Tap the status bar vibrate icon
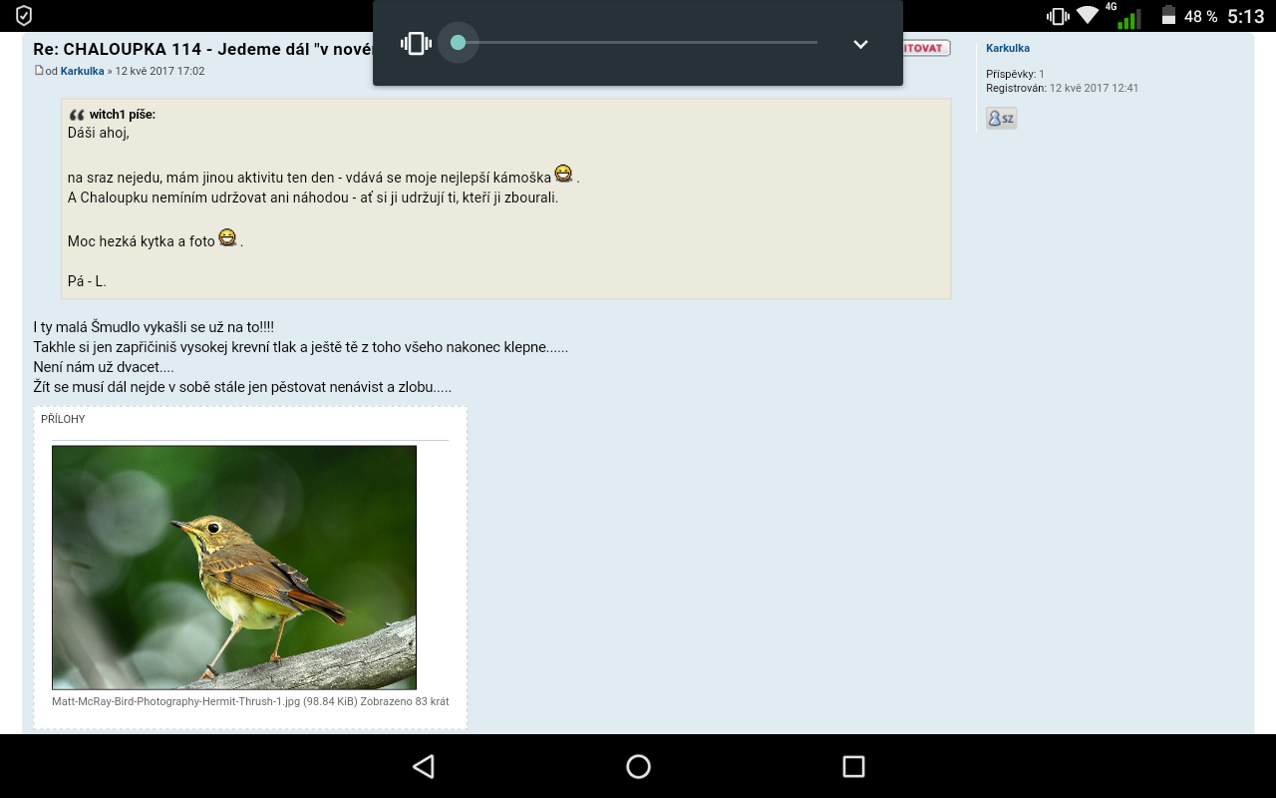The height and width of the screenshot is (798, 1276). [1057, 16]
